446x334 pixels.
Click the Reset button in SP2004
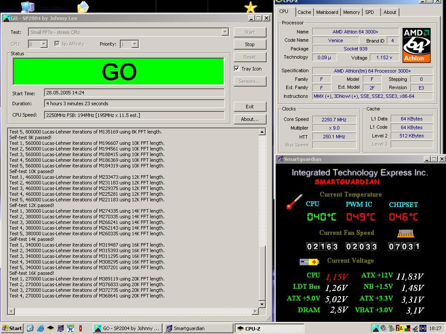coord(250,57)
